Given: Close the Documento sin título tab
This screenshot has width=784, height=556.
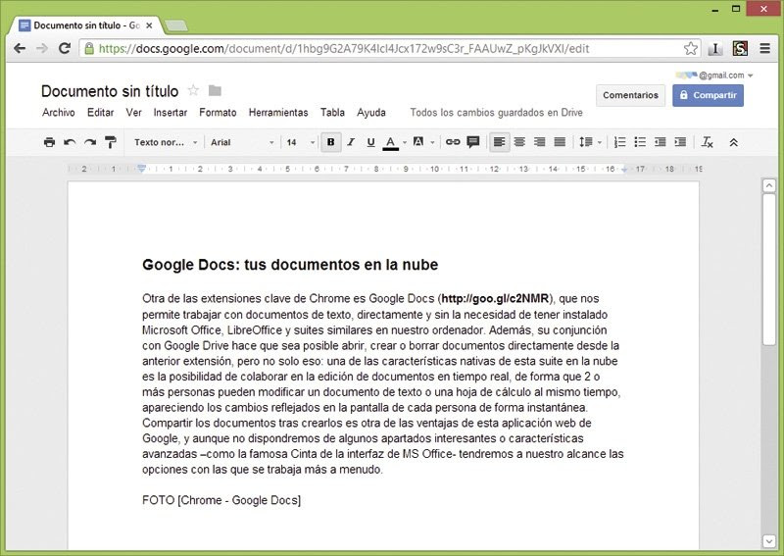Looking at the screenshot, I should (149, 25).
